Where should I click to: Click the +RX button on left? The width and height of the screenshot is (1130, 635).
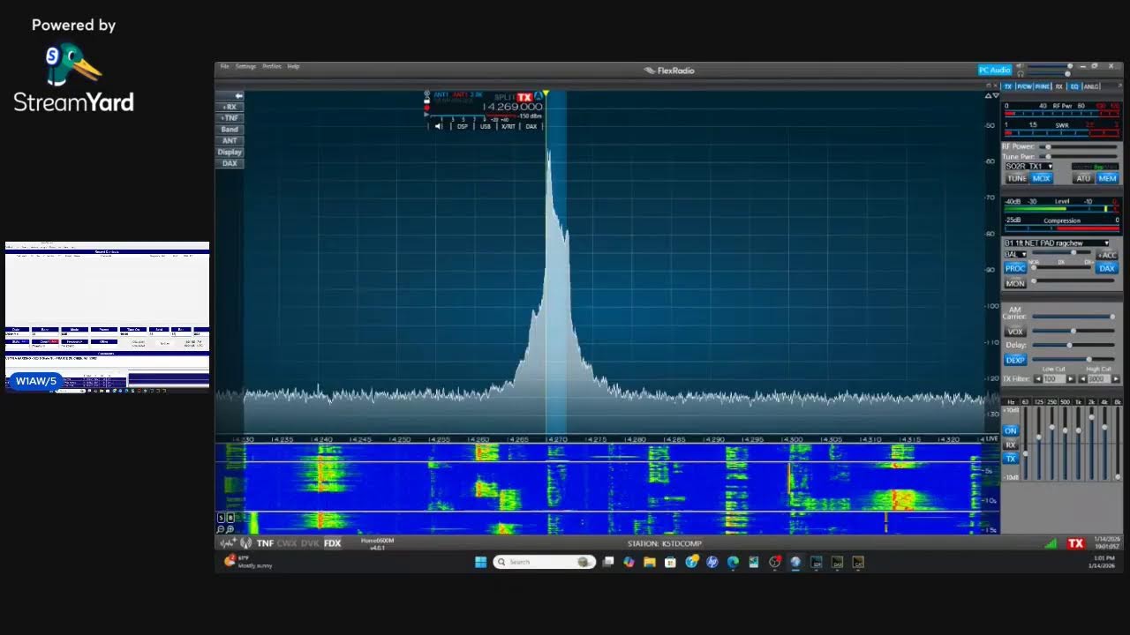coord(230,107)
